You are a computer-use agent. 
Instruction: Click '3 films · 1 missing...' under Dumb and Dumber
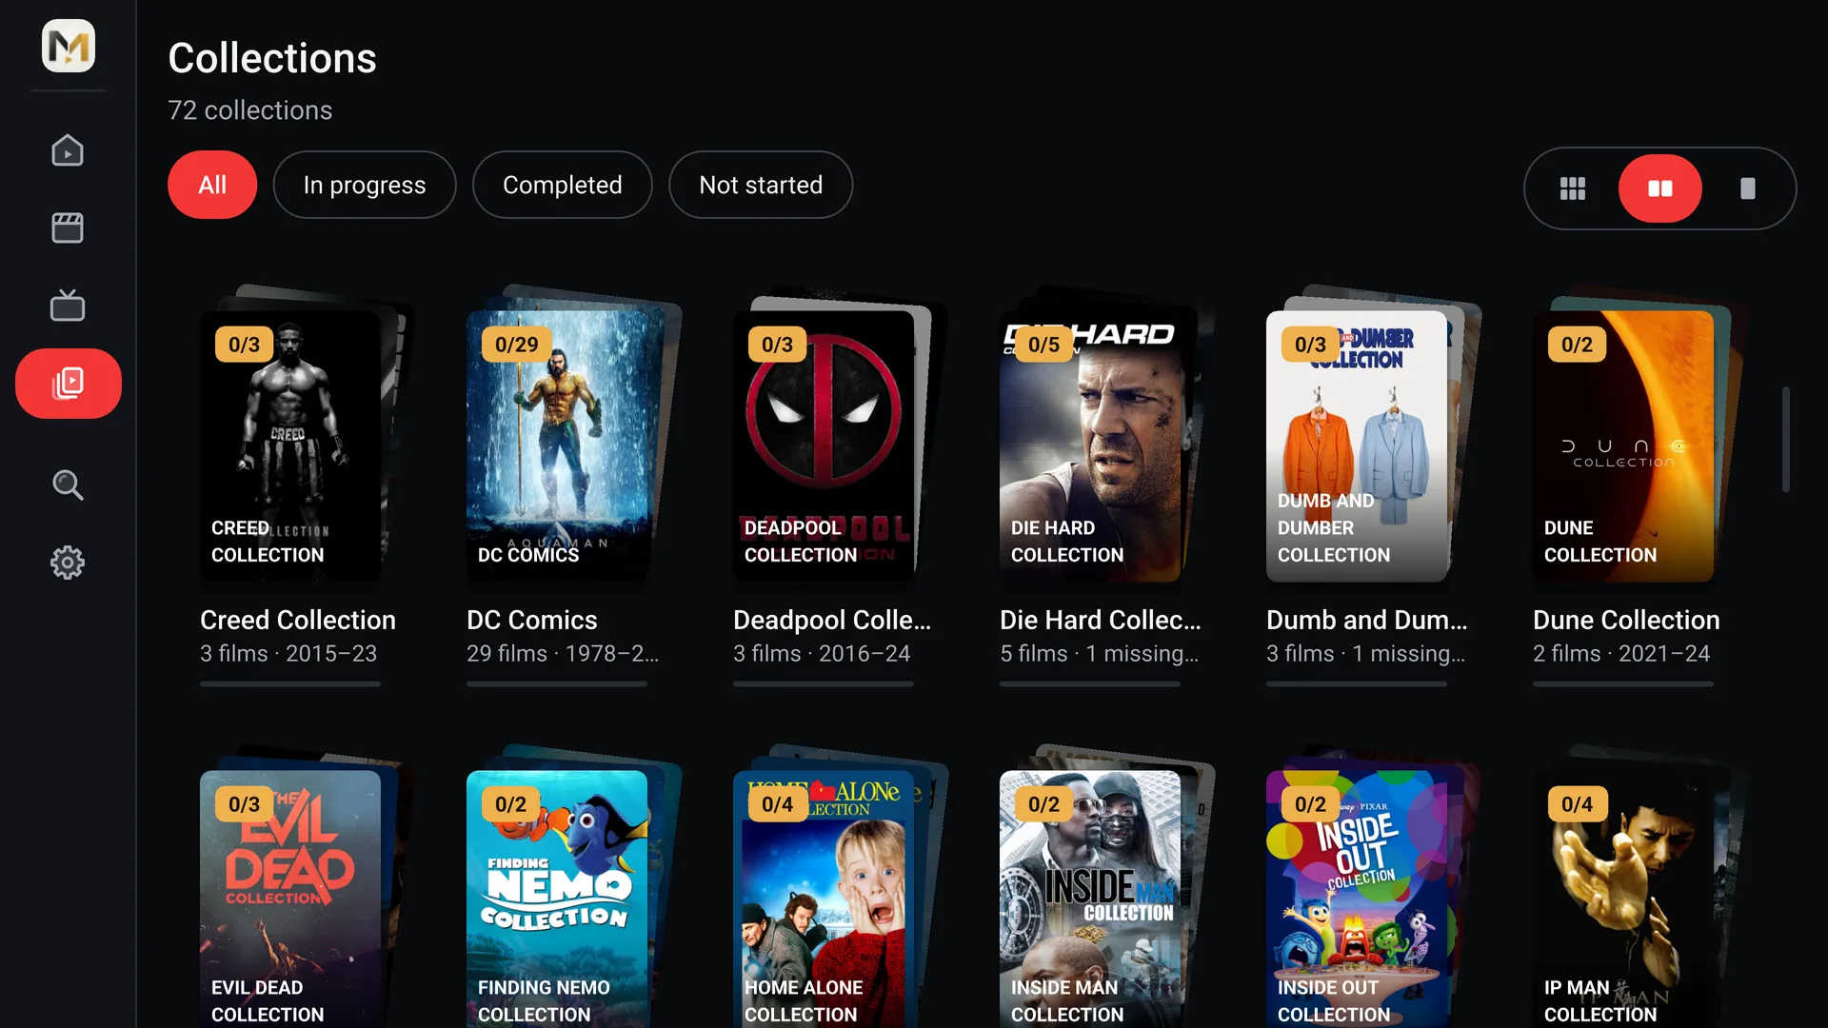1366,654
